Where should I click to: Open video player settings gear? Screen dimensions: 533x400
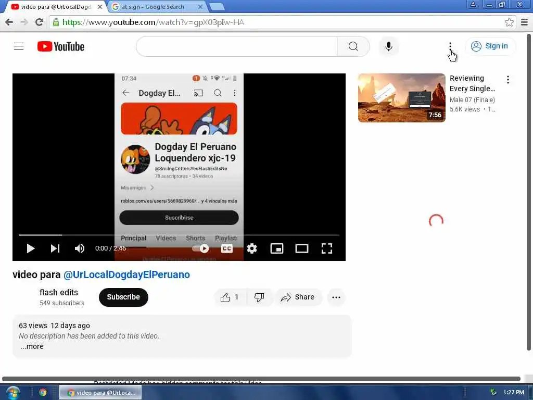click(x=252, y=248)
